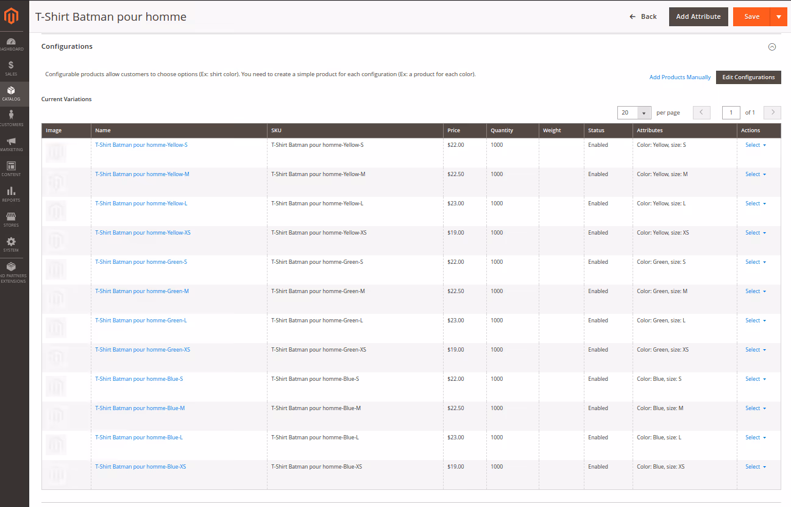
Task: Open the Customers sidebar menu
Action: (11, 119)
